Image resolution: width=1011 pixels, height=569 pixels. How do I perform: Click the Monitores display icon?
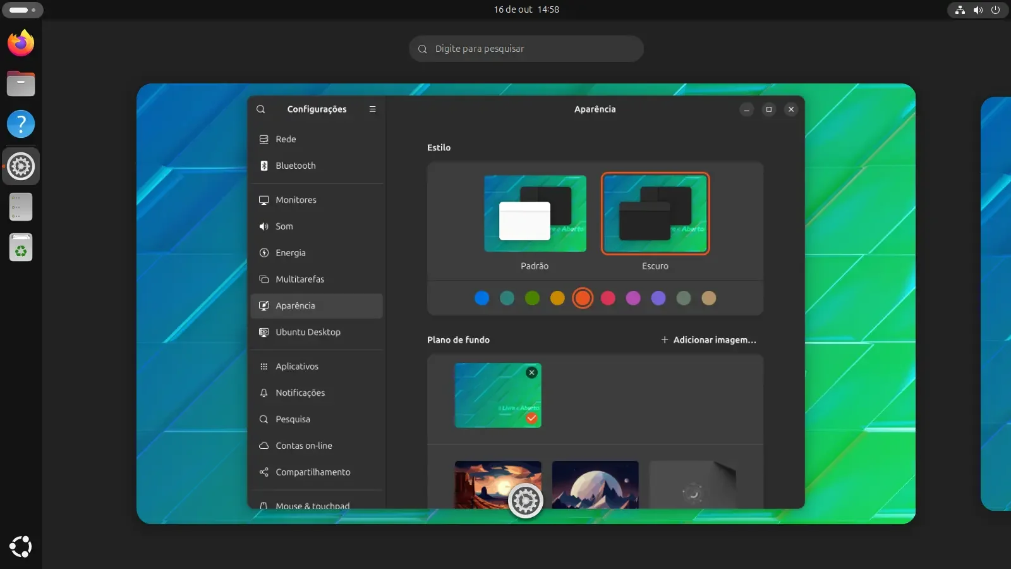(x=264, y=200)
